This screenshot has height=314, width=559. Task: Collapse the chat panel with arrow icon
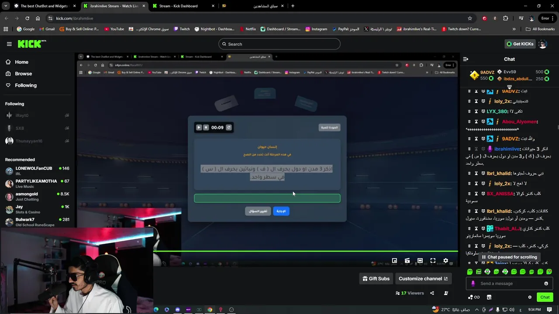(x=466, y=59)
